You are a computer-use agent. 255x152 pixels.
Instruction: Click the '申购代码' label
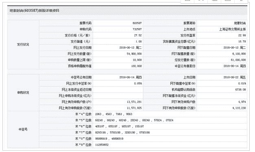point(85,29)
